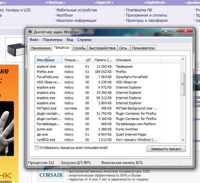200x183 pixels.
Task: Click the Завершить процесс button
Action: (166, 149)
